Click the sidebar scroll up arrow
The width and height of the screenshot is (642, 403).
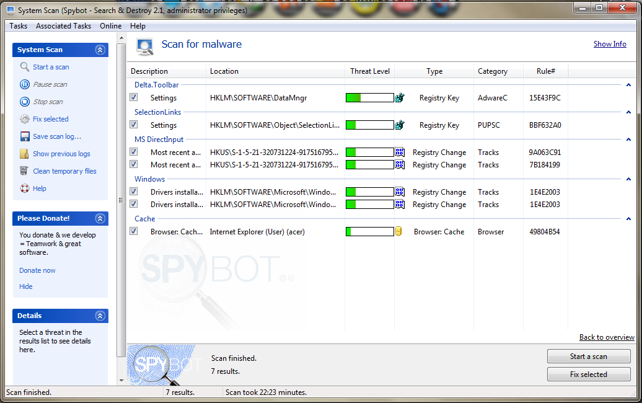121,38
